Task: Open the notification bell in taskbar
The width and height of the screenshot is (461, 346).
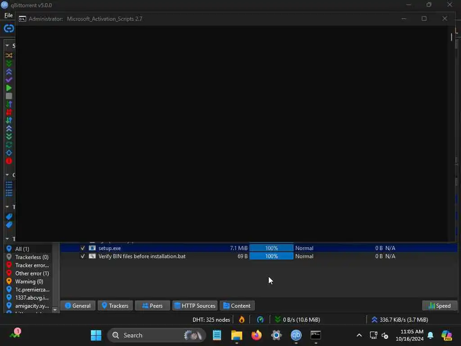Action: [430, 335]
